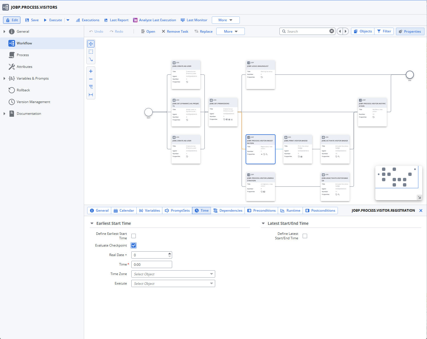The image size is (427, 339).
Task: Enable Define Latest Start/End Time checkbox
Action: [305, 236]
